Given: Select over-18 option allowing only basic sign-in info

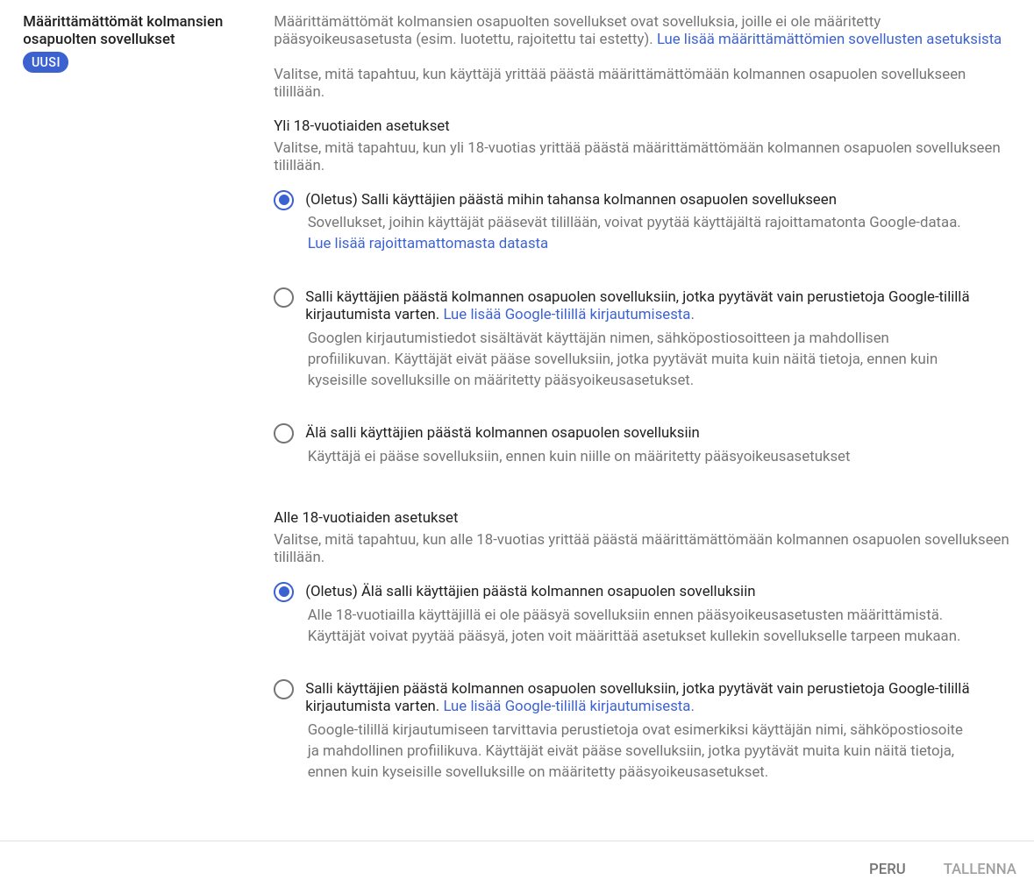Looking at the screenshot, I should [283, 297].
